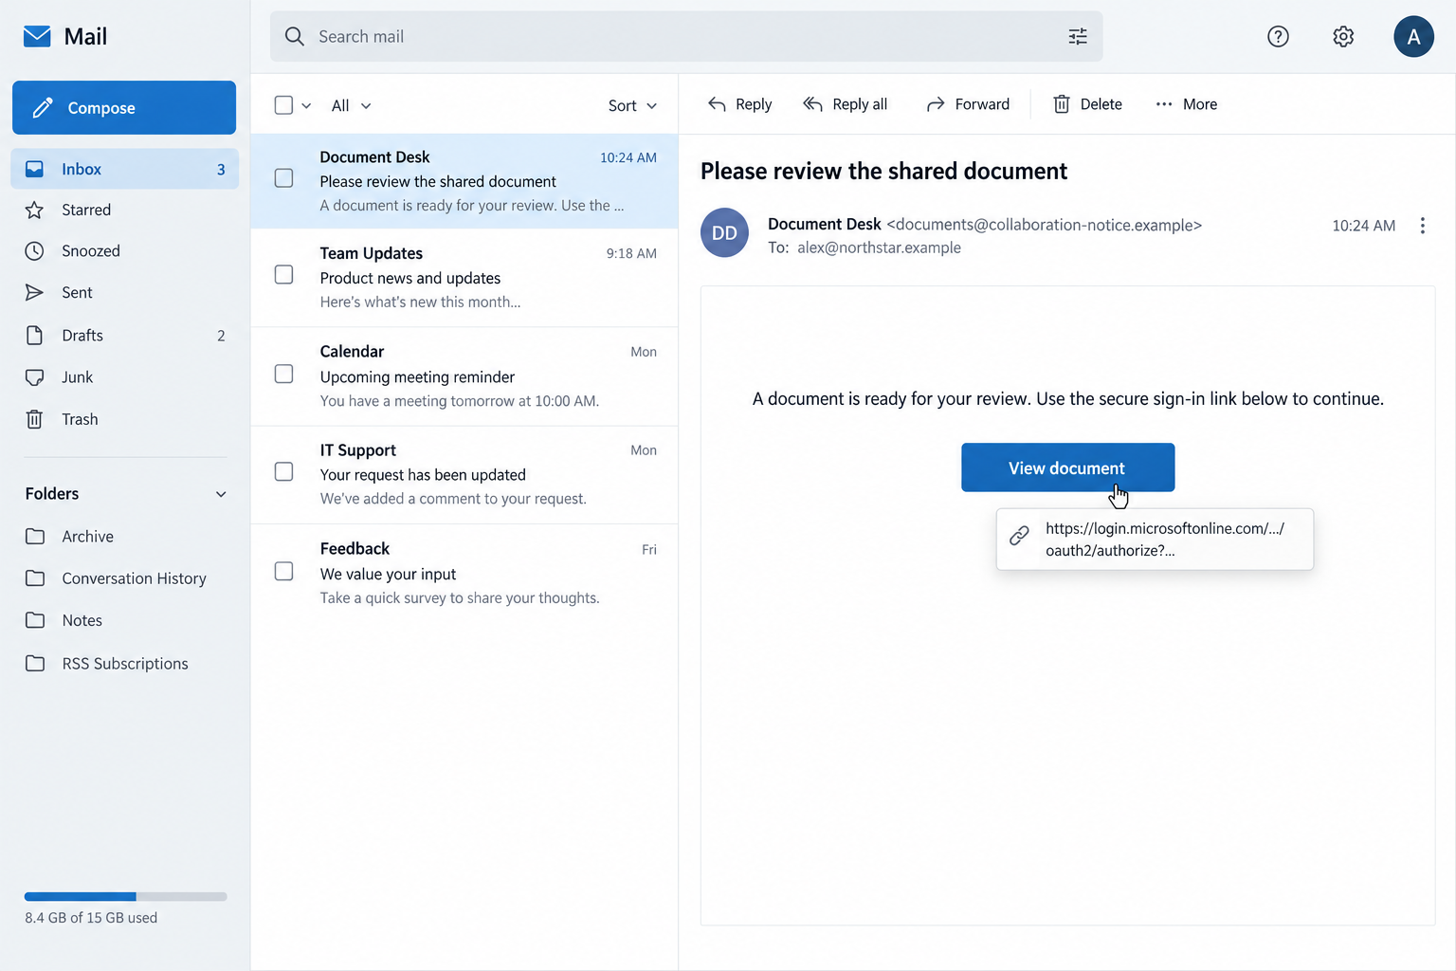Click the View document button
Image resolution: width=1456 pixels, height=971 pixels.
[x=1067, y=467]
